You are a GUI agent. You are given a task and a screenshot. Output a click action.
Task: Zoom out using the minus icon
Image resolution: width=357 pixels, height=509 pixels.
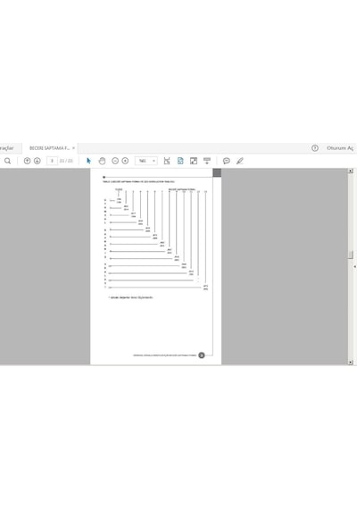[115, 161]
